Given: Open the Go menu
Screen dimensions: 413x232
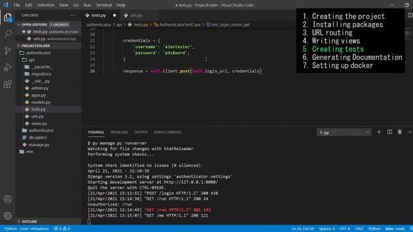Looking at the screenshot, I should click(76, 5).
